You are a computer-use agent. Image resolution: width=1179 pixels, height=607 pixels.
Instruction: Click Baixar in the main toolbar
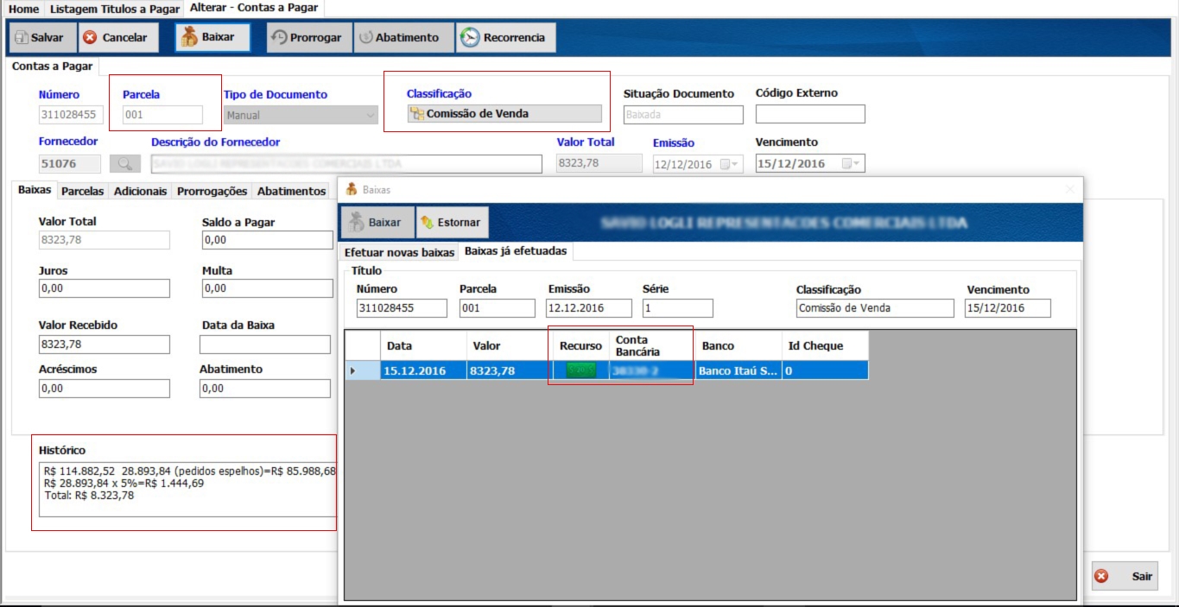tap(212, 38)
